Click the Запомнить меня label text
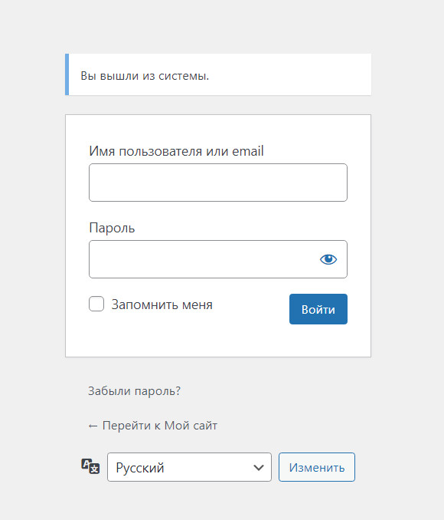 click(162, 304)
